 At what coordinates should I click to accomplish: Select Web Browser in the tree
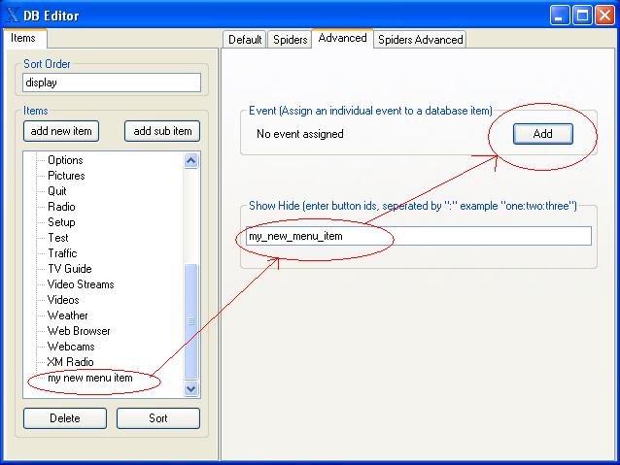(x=79, y=331)
